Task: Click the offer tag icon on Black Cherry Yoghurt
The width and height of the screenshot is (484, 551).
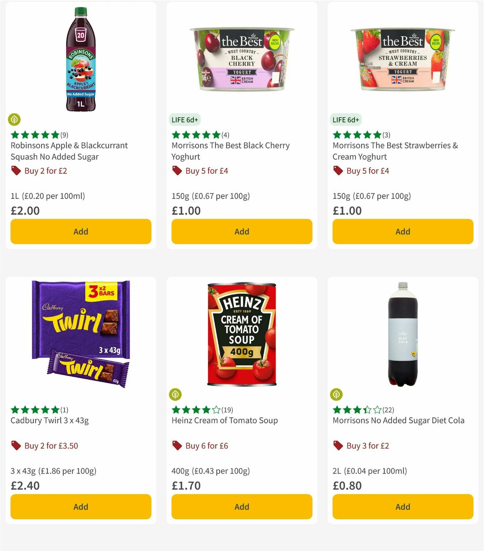Action: 177,171
